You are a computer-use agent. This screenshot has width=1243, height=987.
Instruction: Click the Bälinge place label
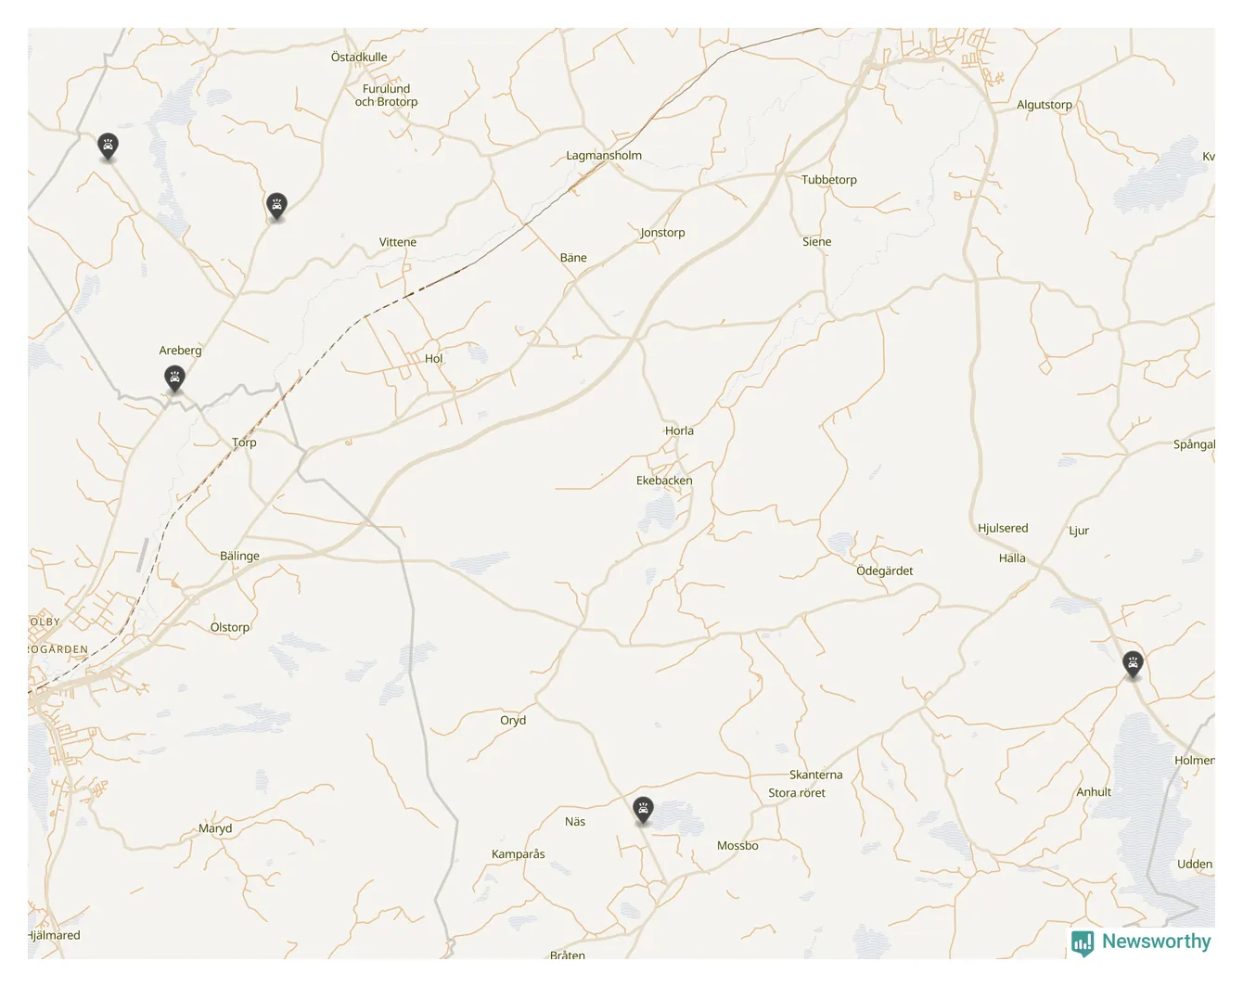[239, 557]
